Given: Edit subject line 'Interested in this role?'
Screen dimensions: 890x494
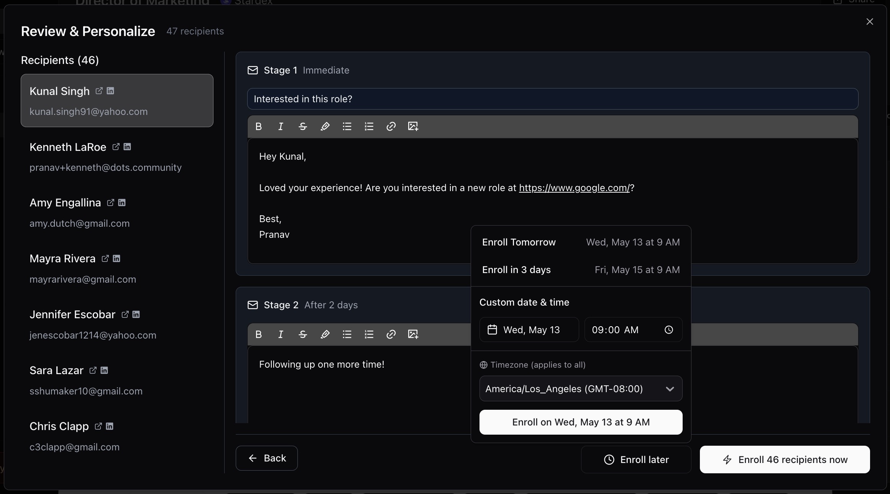Looking at the screenshot, I should coord(552,99).
